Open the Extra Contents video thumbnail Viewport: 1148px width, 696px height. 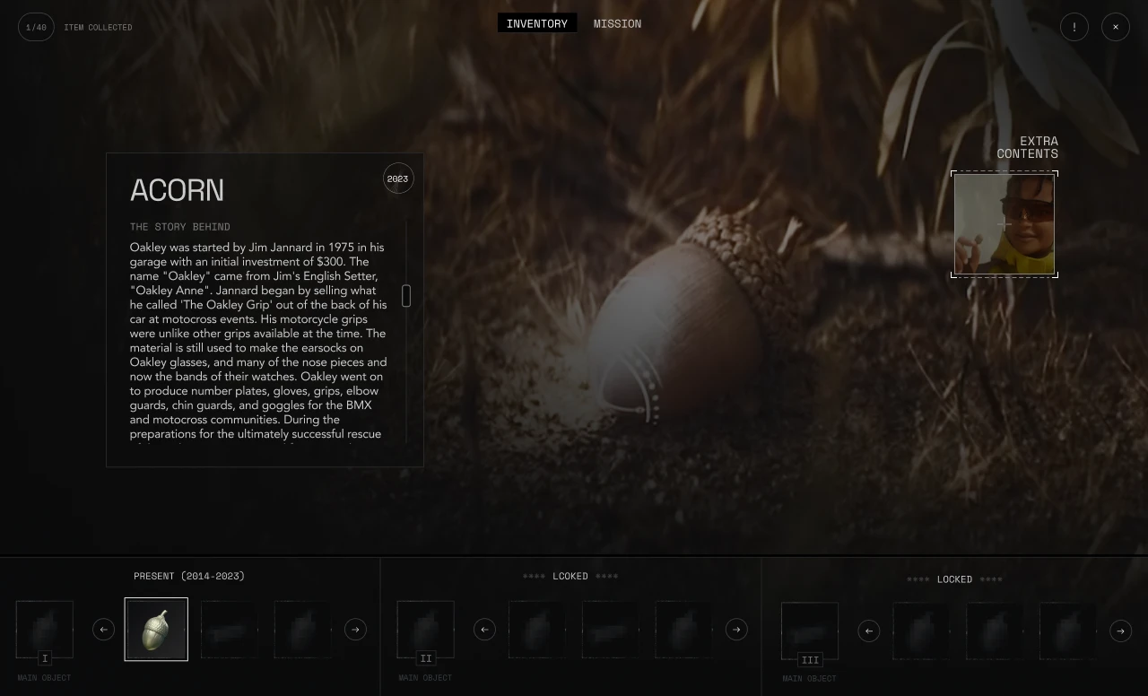tap(1004, 224)
